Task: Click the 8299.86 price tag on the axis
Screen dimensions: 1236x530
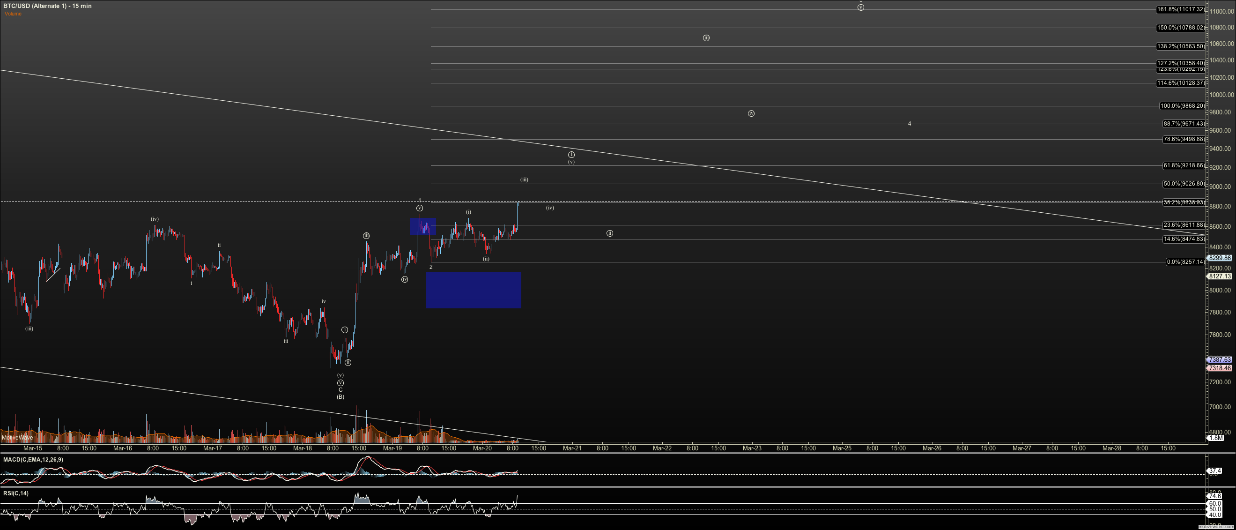Action: [1219, 258]
